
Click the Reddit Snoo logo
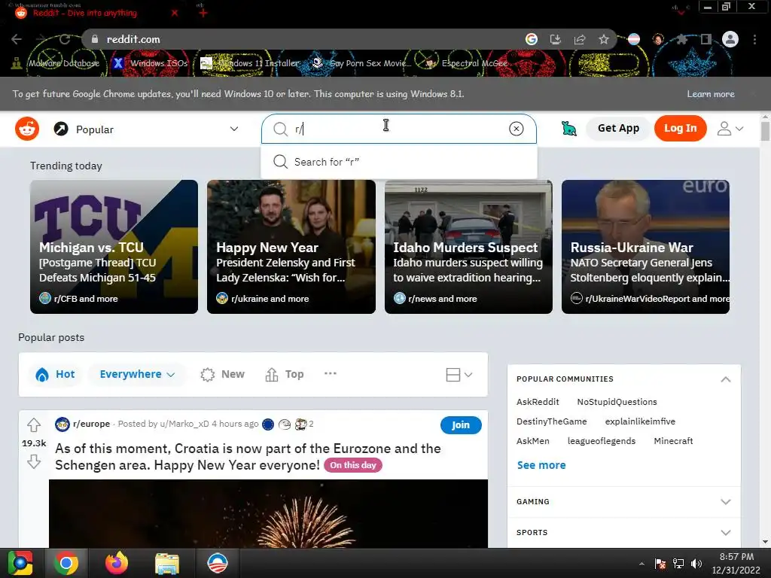point(27,129)
